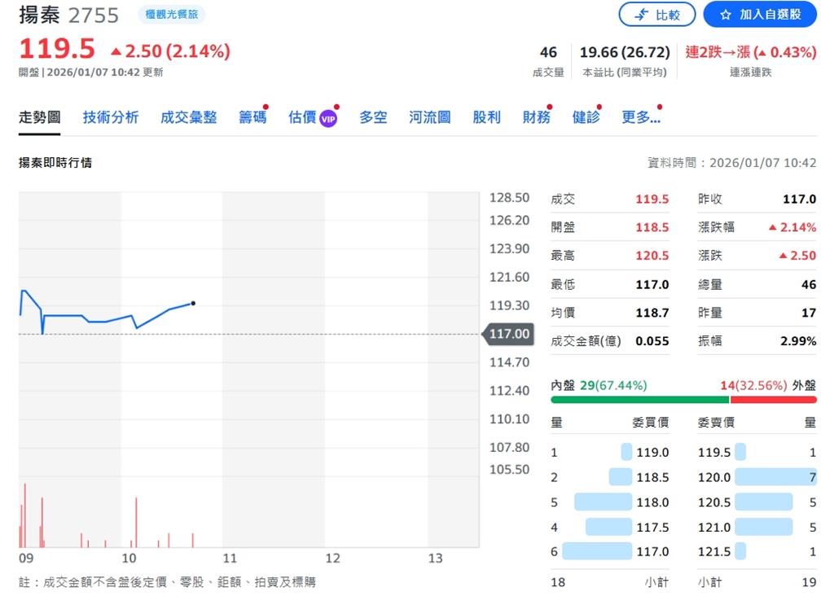Select the 河流圖 tab

[x=429, y=117]
